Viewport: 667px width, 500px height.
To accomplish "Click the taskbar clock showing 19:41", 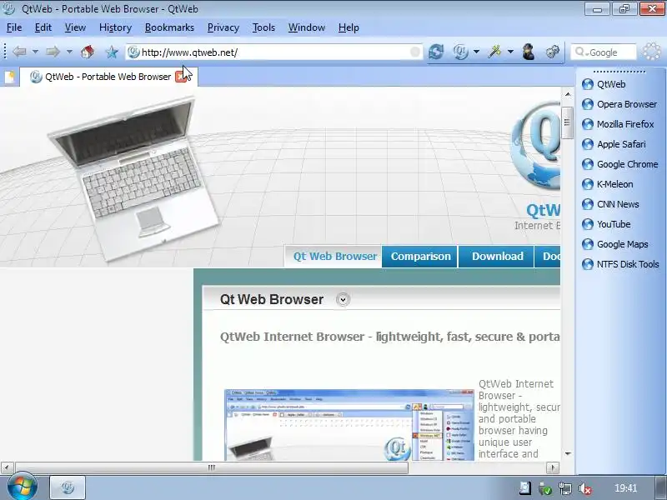I will pos(625,488).
